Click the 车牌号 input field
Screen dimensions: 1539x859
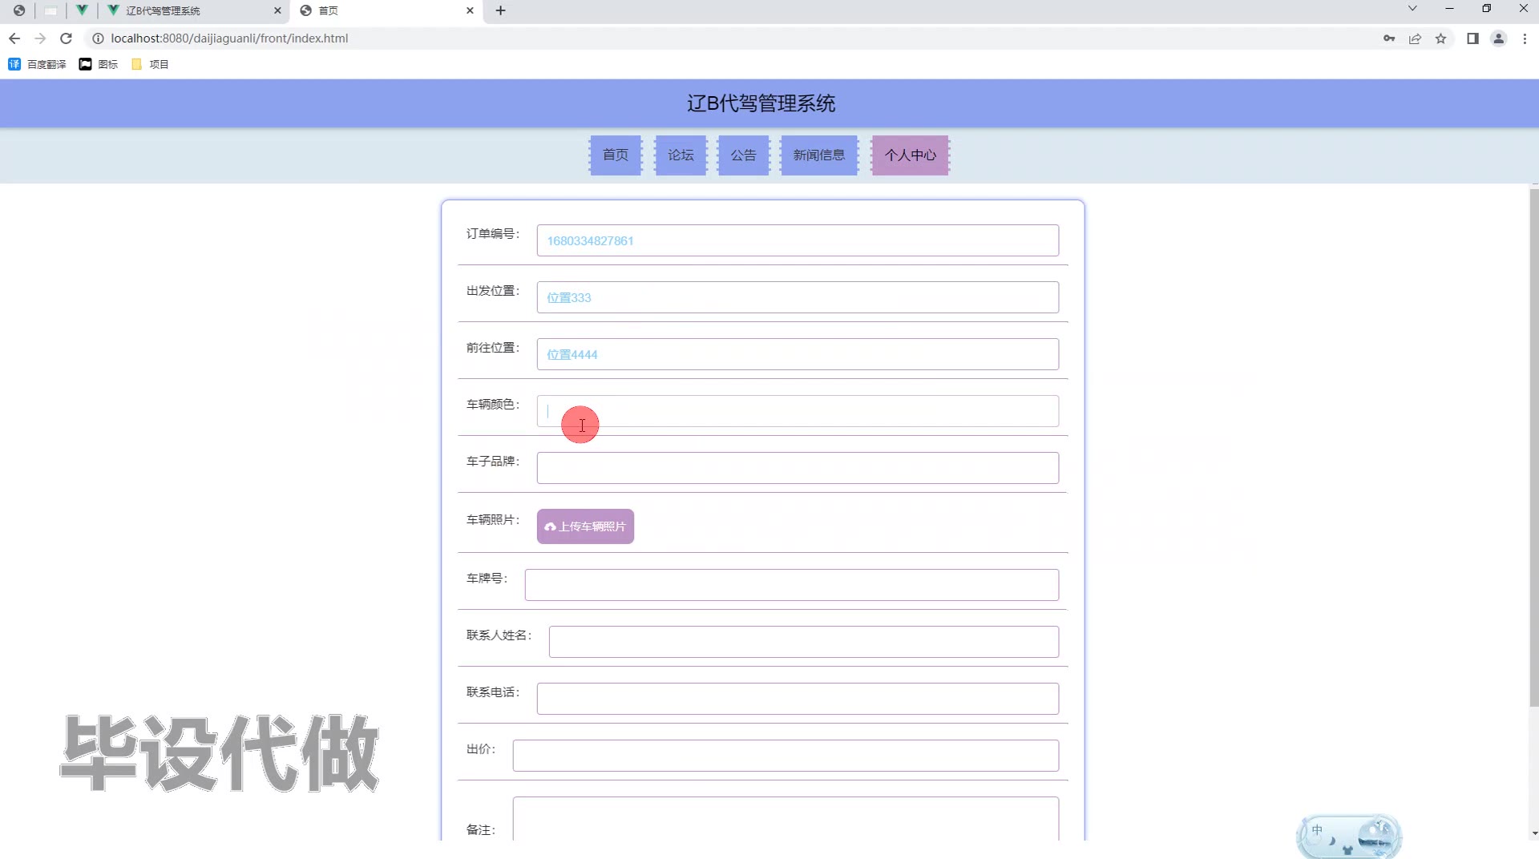click(x=792, y=585)
